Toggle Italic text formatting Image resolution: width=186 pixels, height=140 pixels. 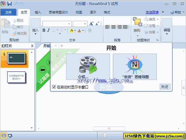tap(49, 30)
